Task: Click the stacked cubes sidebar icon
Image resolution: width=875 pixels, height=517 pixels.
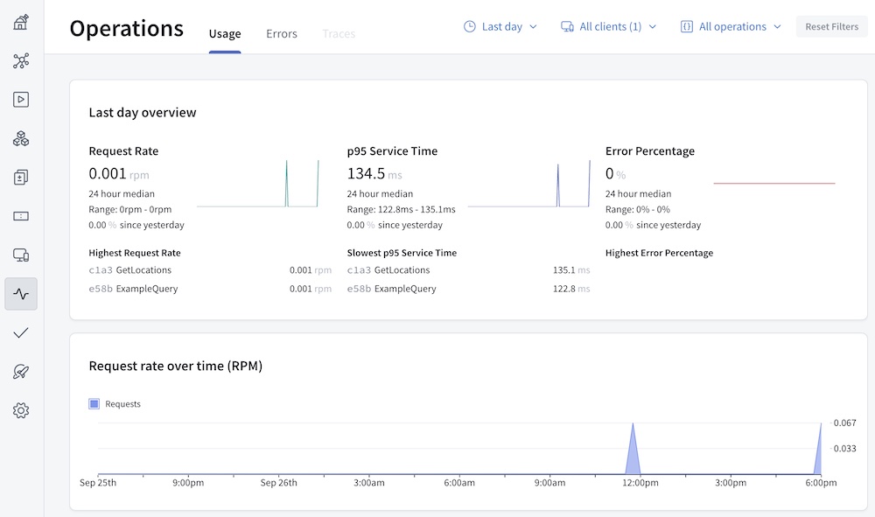Action: [21, 138]
